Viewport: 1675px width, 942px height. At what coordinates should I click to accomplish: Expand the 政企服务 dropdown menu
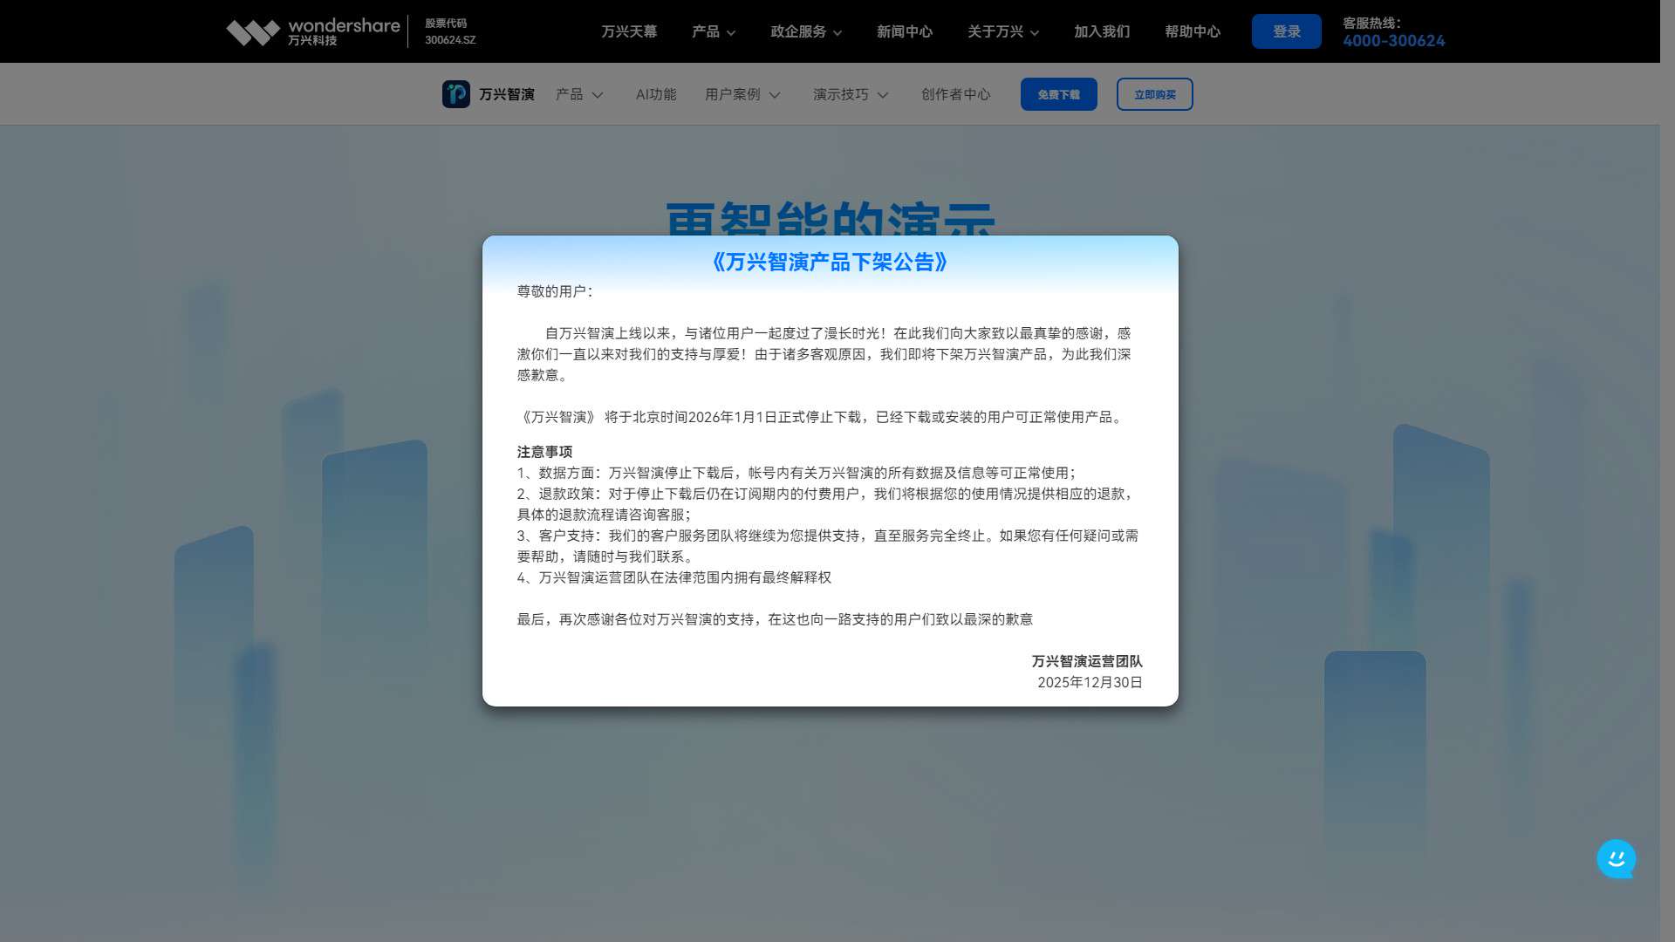point(806,31)
